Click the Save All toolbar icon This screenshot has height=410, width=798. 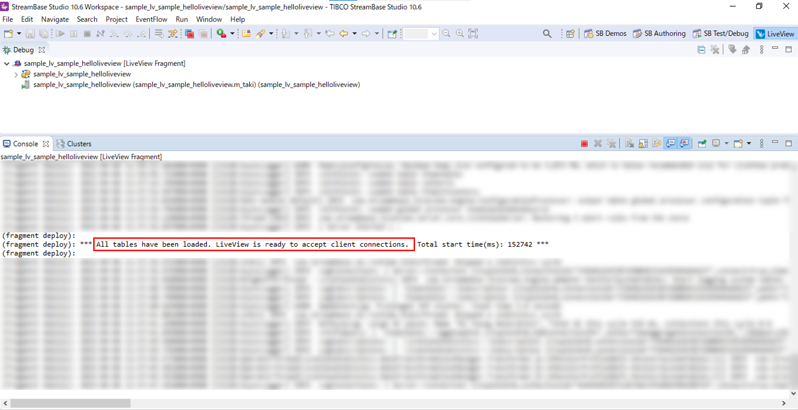43,34
